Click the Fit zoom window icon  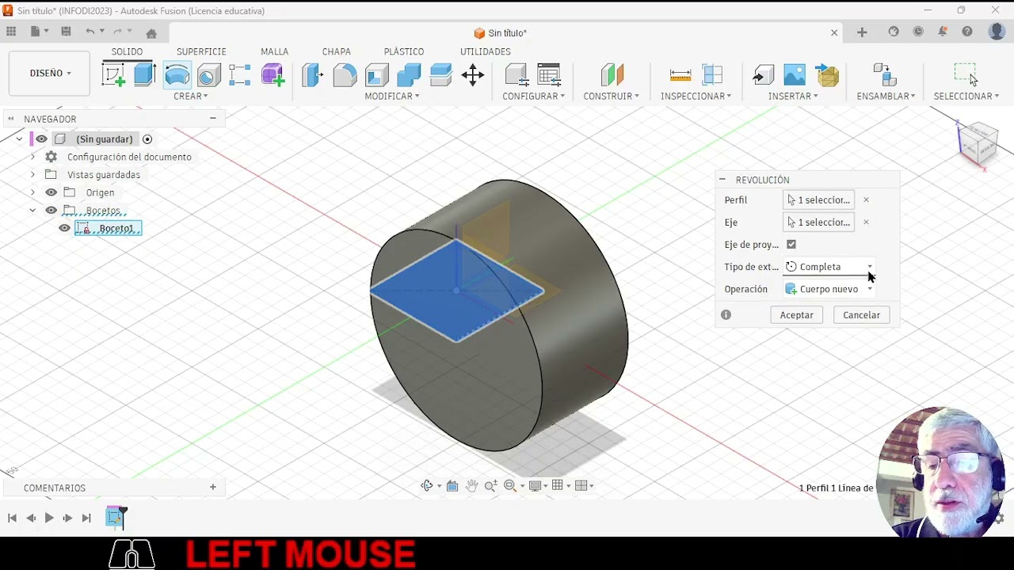click(510, 486)
